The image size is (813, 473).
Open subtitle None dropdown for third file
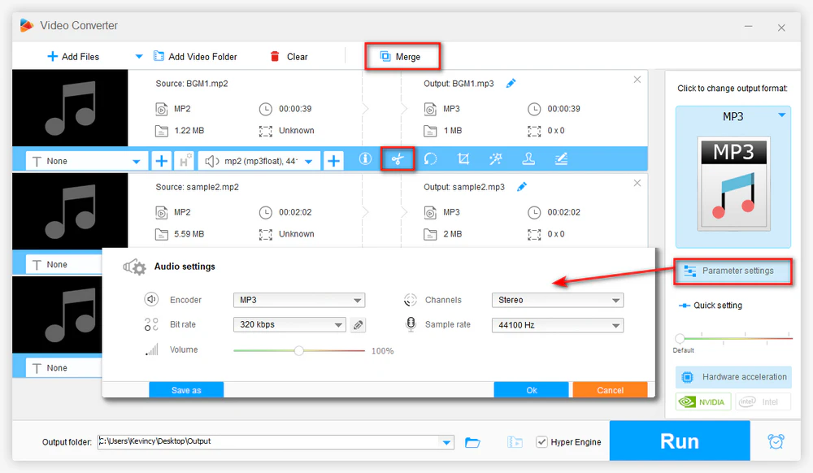(x=64, y=368)
